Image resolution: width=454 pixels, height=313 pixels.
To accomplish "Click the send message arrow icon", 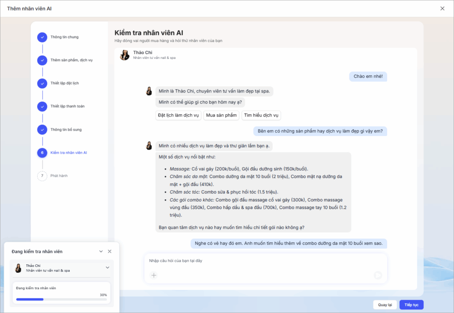I will click(x=378, y=275).
